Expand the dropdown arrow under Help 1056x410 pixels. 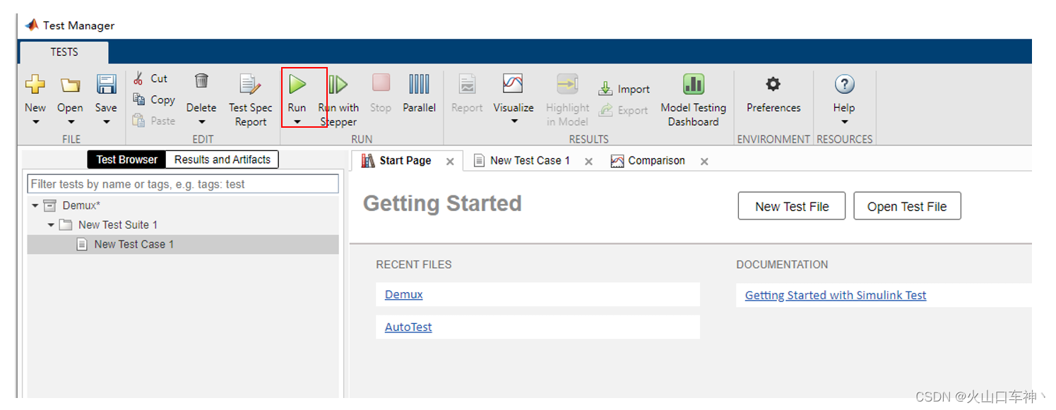[844, 122]
